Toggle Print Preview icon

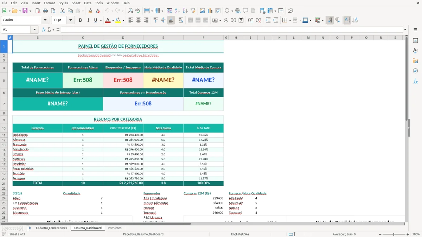(53, 11)
